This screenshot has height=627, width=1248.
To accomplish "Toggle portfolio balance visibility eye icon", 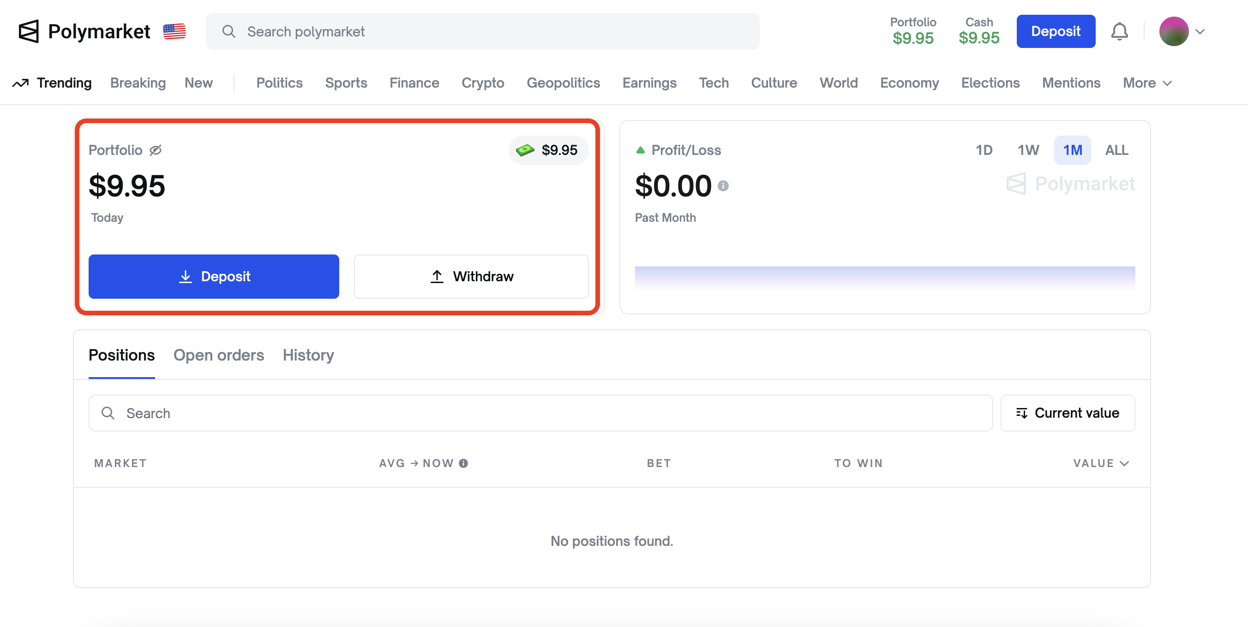I will pos(156,150).
